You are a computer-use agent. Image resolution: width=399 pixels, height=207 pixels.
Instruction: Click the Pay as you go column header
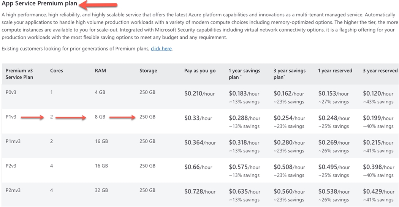pyautogui.click(x=200, y=71)
